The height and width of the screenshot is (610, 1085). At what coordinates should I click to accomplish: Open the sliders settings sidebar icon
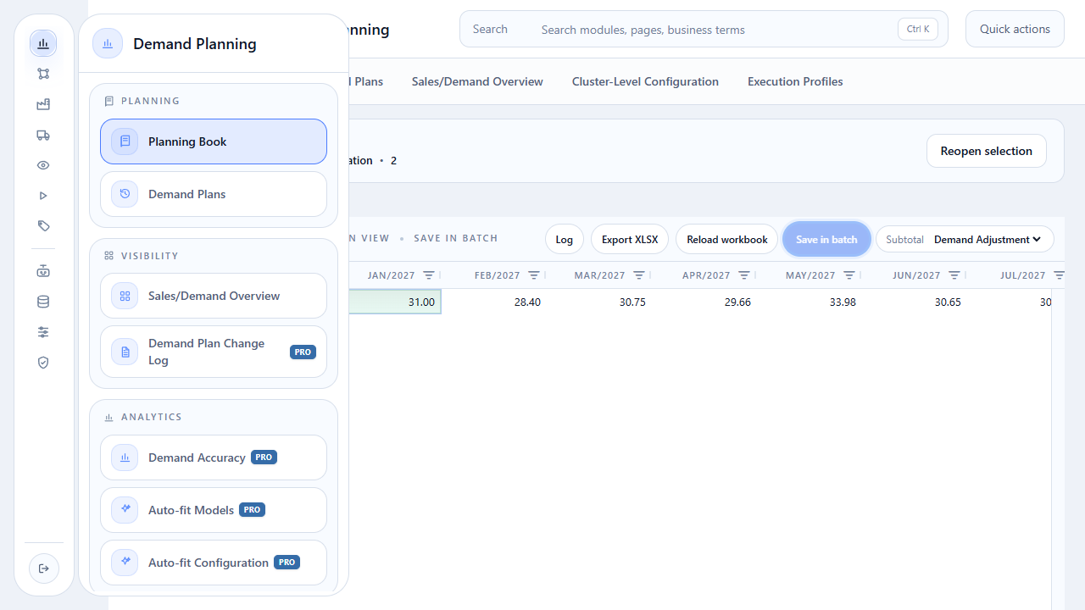pyautogui.click(x=43, y=332)
